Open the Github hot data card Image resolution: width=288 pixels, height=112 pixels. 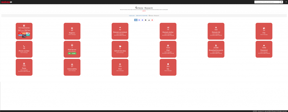120,49
